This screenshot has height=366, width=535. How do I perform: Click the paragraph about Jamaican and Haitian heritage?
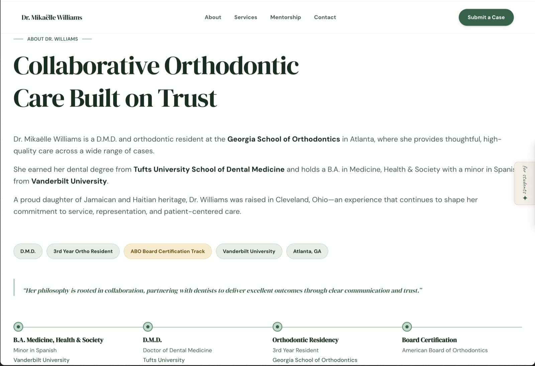[245, 205]
